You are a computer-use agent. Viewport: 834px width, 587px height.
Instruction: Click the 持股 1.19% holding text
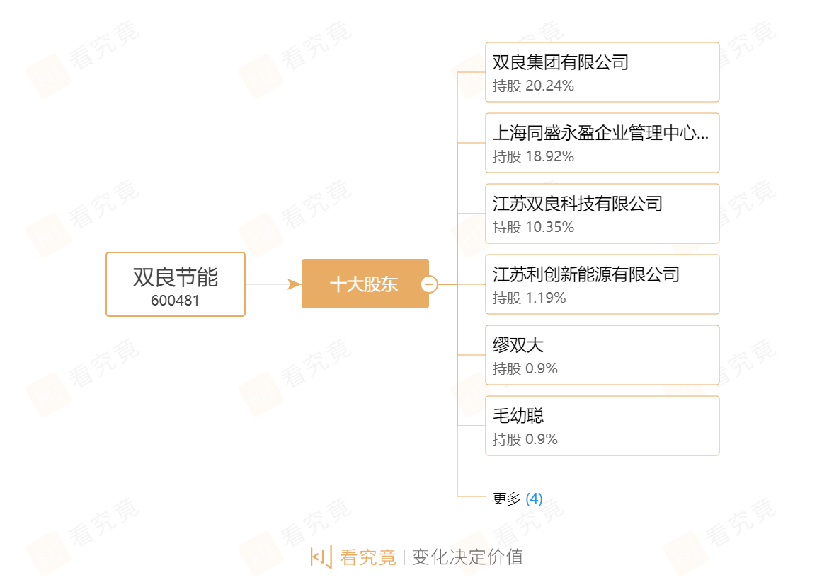pos(530,298)
